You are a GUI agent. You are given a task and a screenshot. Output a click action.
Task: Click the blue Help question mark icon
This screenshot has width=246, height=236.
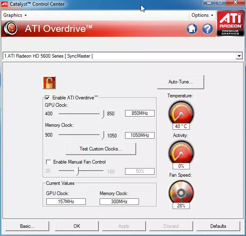pos(207,29)
